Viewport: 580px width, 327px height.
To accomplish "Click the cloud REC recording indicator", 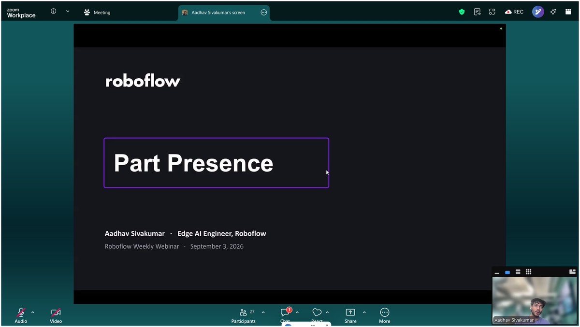I will 514,12.
